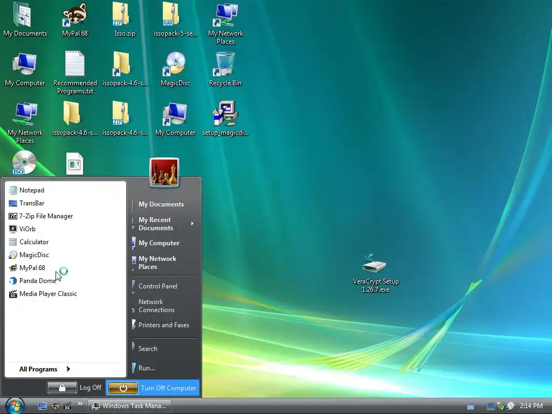Select issopack-4.6-s... folder shortcut on desktop
The width and height of the screenshot is (552, 414).
click(x=125, y=69)
